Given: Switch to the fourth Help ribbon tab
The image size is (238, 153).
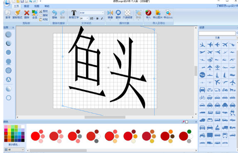Looking at the screenshot, I should [x=47, y=6].
